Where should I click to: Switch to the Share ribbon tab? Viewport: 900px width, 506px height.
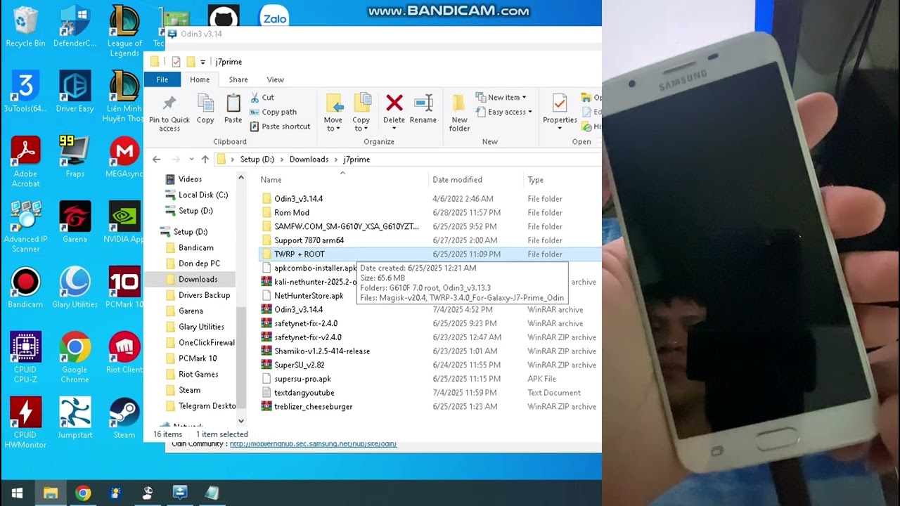238,79
